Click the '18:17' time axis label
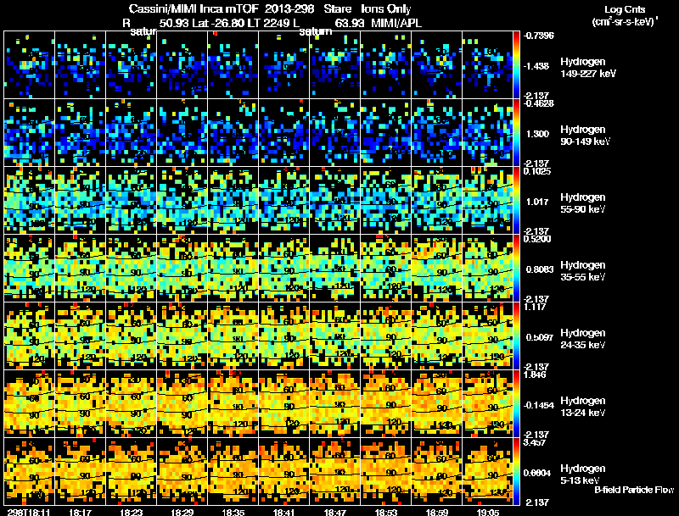 [x=80, y=512]
